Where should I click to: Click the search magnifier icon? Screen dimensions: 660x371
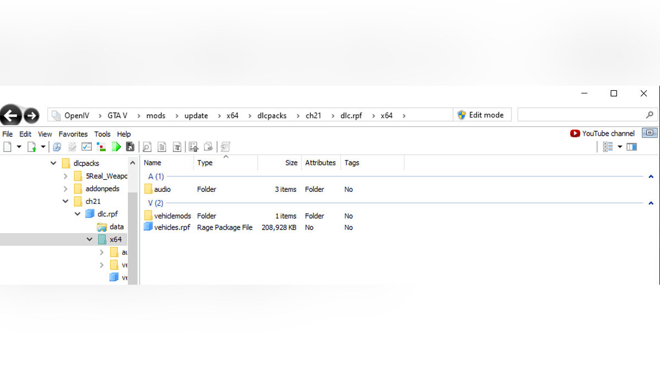(x=650, y=115)
